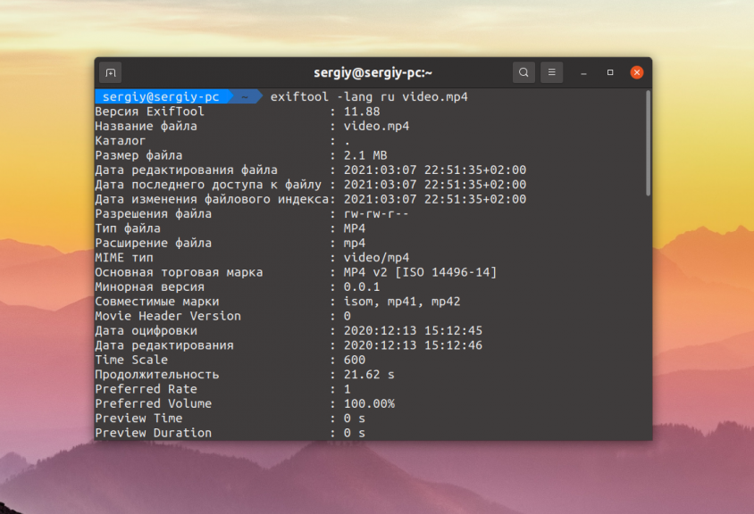This screenshot has height=514, width=754.
Task: Click the file permissions value rw-rw-r--
Action: tap(376, 213)
